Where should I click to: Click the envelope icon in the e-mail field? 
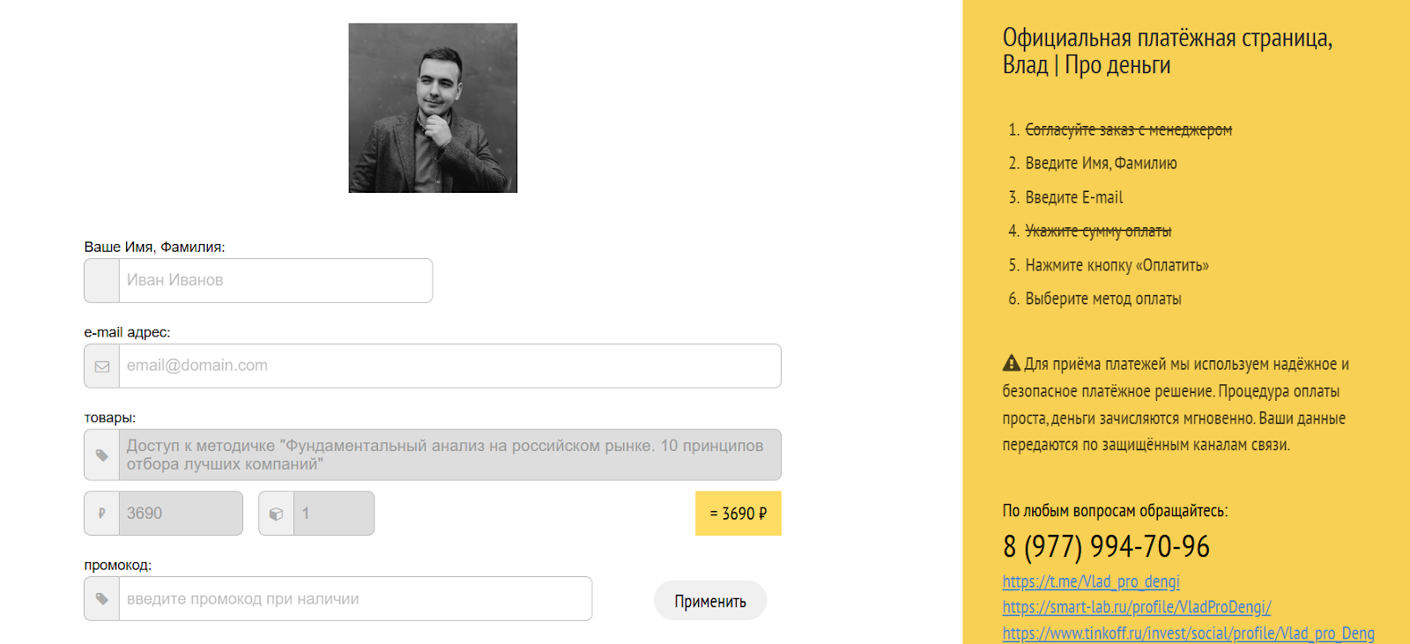point(102,366)
